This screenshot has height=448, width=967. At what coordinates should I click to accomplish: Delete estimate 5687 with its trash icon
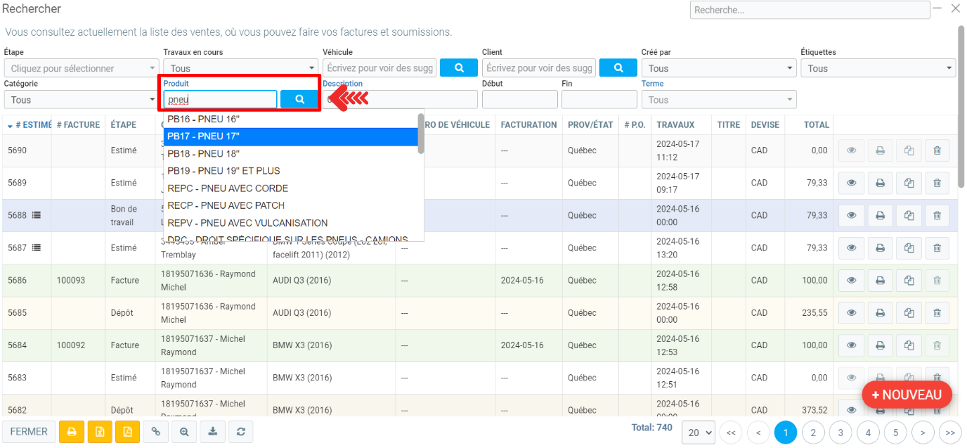pyautogui.click(x=937, y=248)
